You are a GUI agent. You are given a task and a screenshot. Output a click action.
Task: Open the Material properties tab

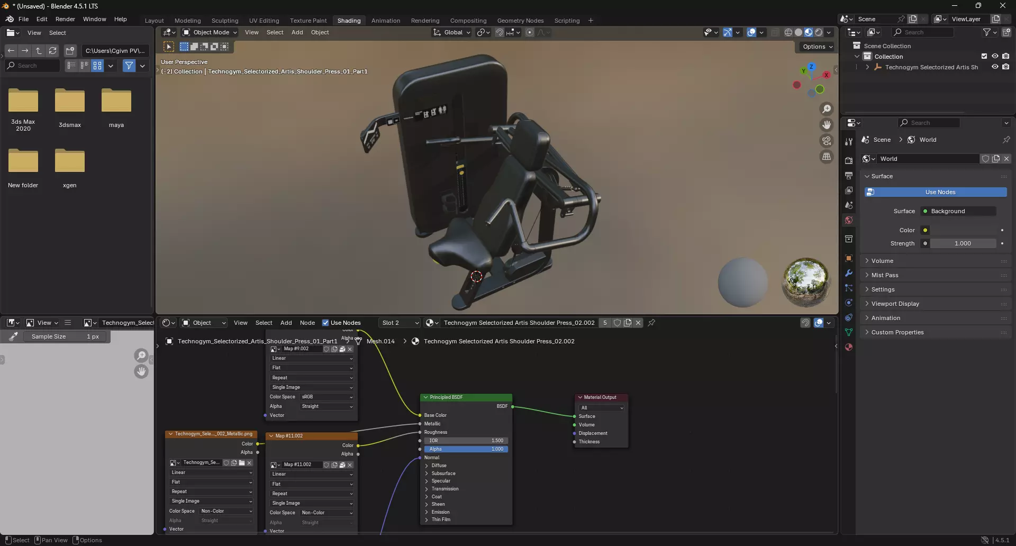pyautogui.click(x=849, y=347)
